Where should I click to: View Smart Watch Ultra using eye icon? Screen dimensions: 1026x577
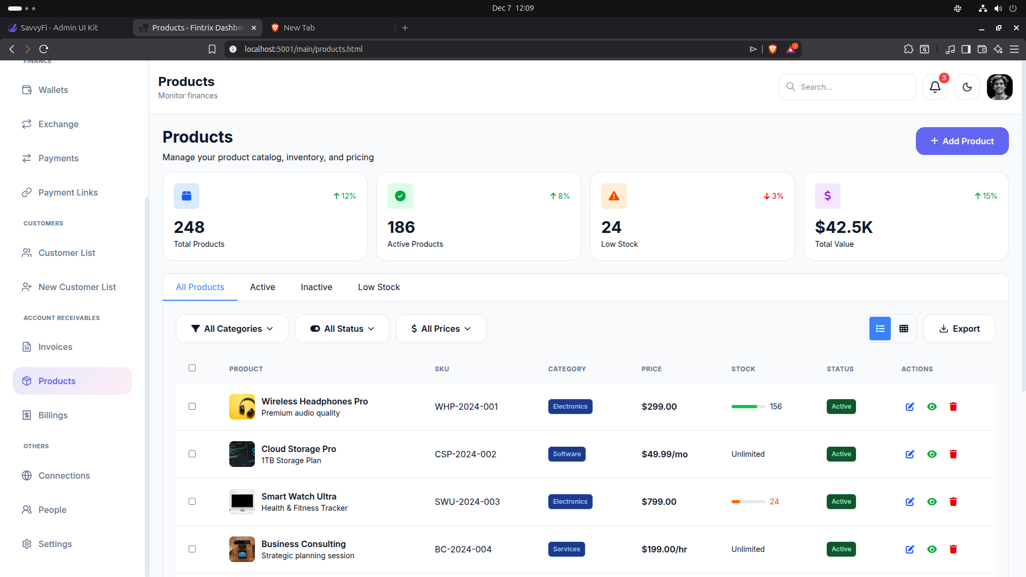click(x=931, y=502)
